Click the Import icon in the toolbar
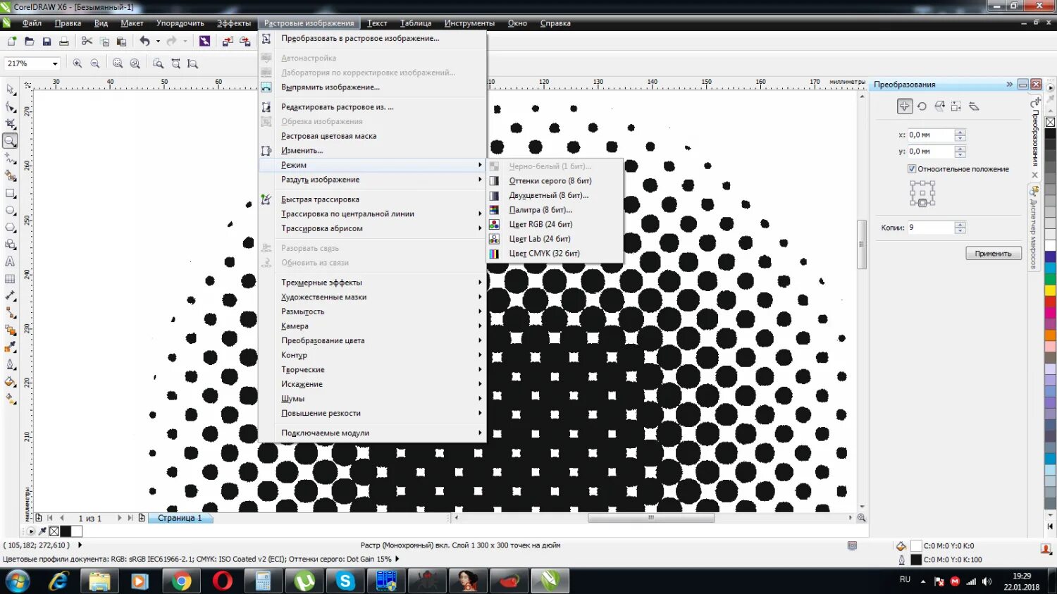Viewport: 1057px width, 594px height. pyautogui.click(x=227, y=42)
